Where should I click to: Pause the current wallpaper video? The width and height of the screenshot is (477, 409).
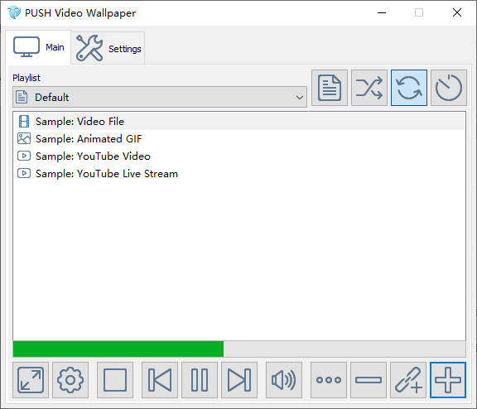click(x=200, y=380)
